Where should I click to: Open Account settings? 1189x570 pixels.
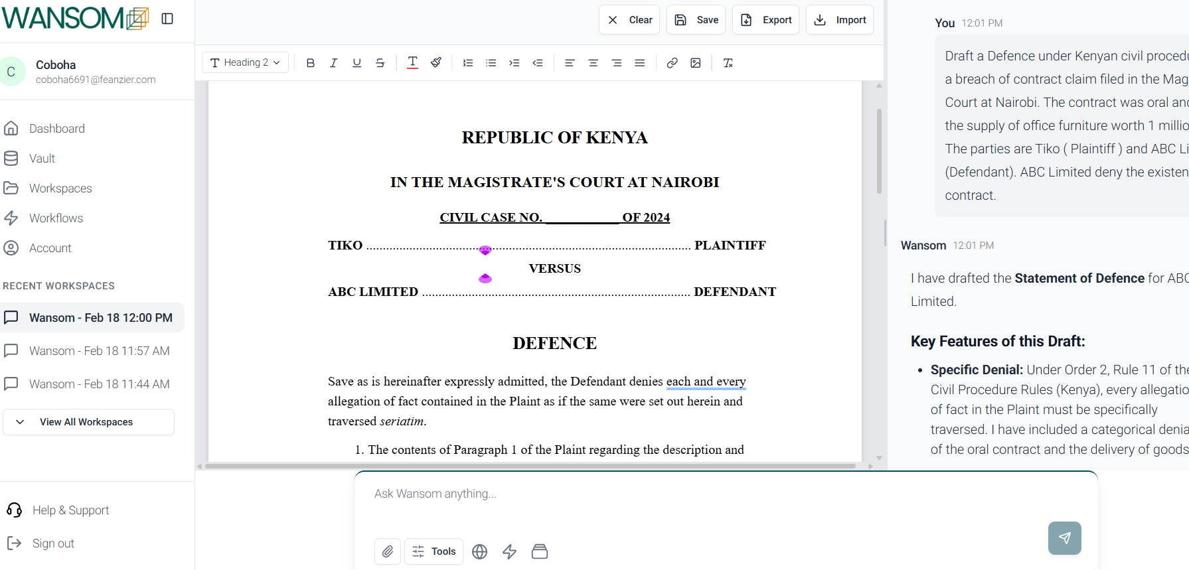(50, 248)
